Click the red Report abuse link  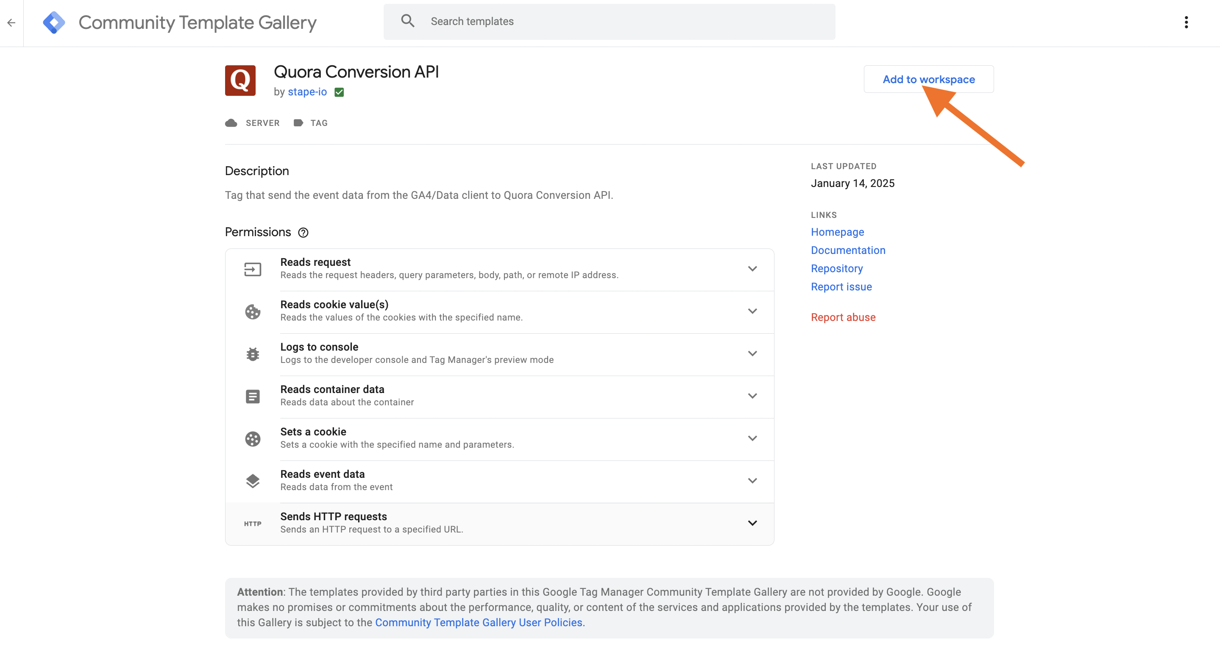[x=843, y=318]
